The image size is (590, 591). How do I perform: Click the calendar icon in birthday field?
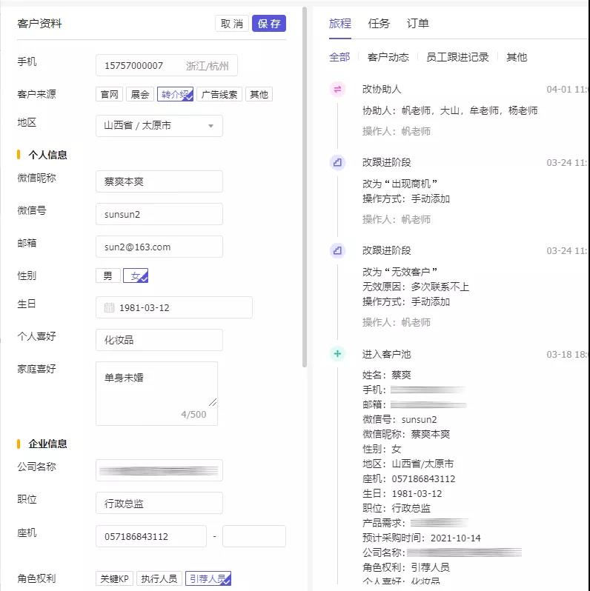tap(109, 307)
